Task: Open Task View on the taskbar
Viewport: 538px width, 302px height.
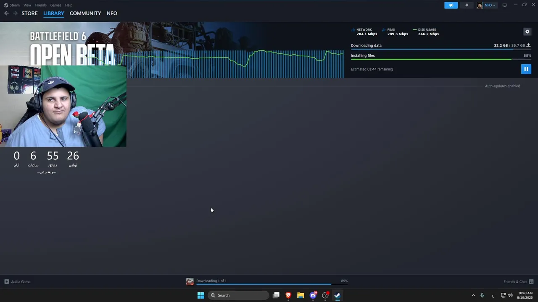Action: [276, 295]
